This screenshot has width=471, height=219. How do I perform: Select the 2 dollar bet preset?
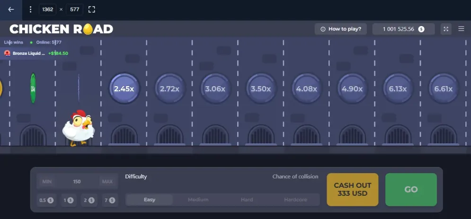89,200
